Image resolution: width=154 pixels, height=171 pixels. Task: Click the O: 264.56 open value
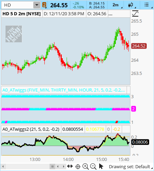97,14
